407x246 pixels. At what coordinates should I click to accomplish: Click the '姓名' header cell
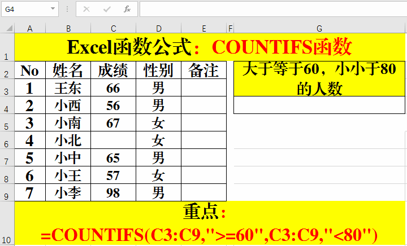click(68, 70)
